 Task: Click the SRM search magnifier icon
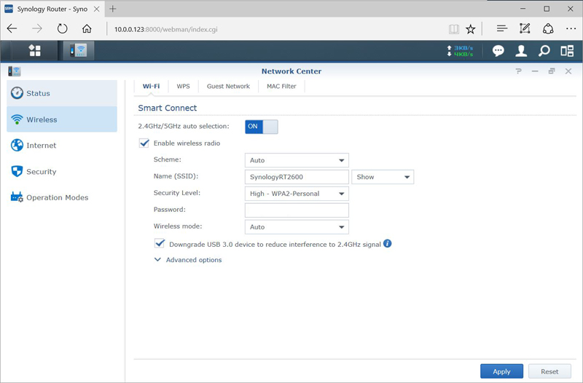click(544, 51)
